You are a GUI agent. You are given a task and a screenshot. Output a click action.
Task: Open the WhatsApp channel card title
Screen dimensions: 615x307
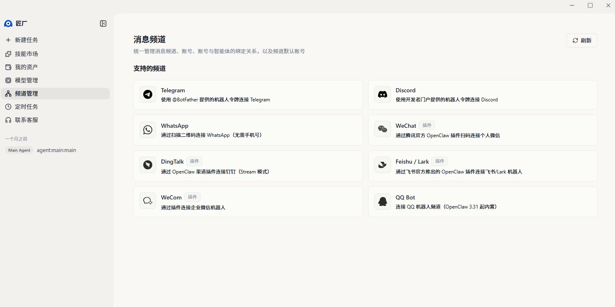(x=175, y=126)
